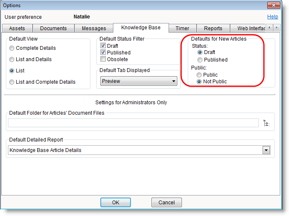Click the Default Folder path input field
289x216 pixels.
[x=133, y=123]
